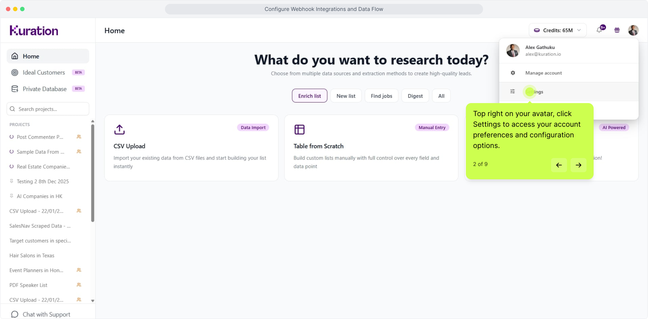The height and width of the screenshot is (319, 648).
Task: Open project SalesNav Scraped Data
Action: [40, 226]
